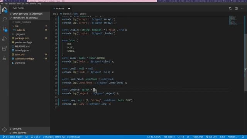Open the View menu
Screen dimensions: 247x139
tap(19, 3)
